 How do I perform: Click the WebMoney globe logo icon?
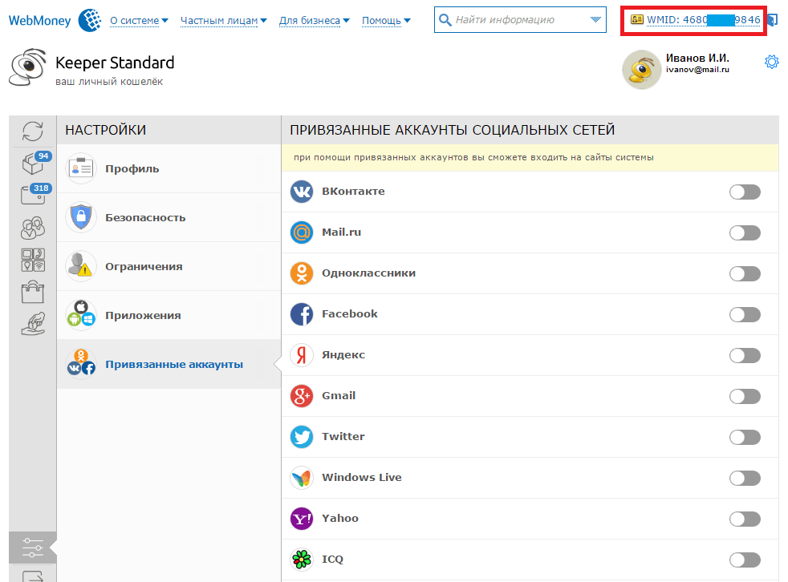(x=90, y=20)
